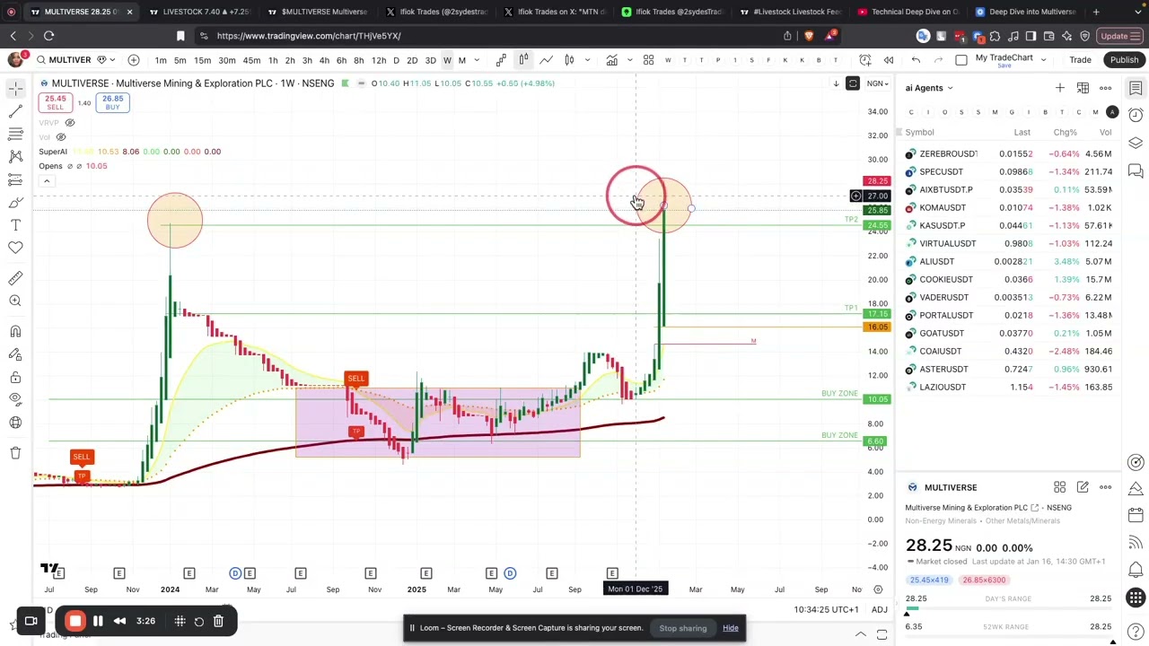The width and height of the screenshot is (1149, 646).
Task: Activate the ruler measure tool
Action: pos(15,278)
